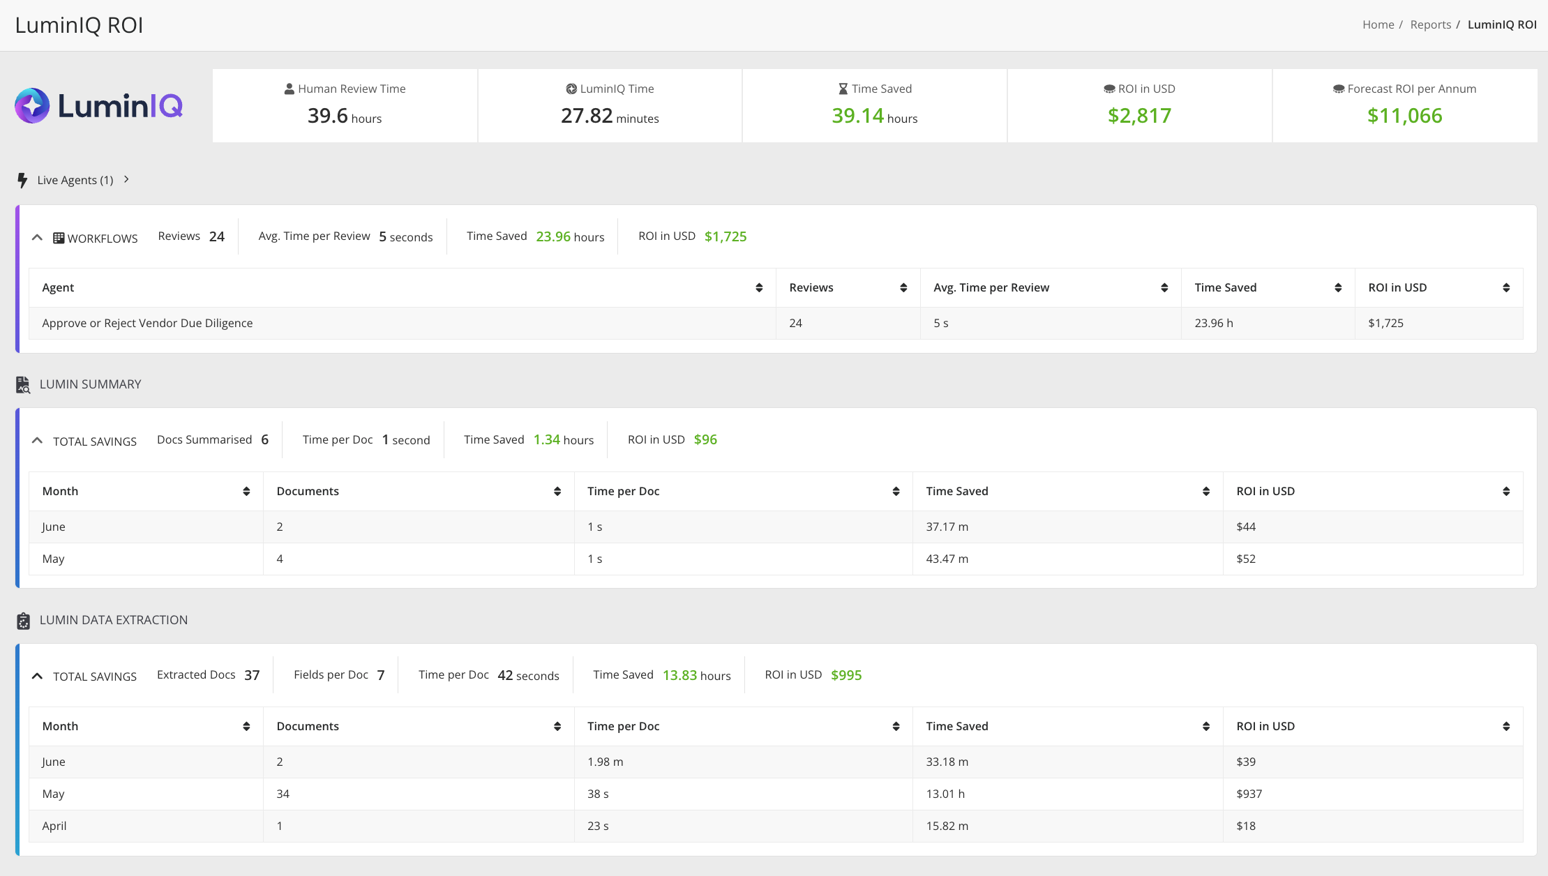Viewport: 1548px width, 876px height.
Task: Click June row in Lumin Summary table
Action: pyautogui.click(x=776, y=527)
